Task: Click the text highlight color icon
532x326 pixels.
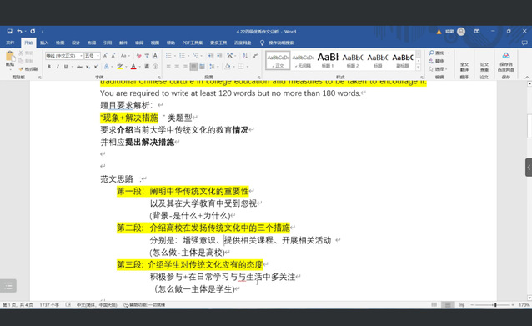Action: click(120, 67)
